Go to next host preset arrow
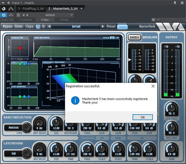Image resolution: width=186 pixels, height=164 pixels. [27, 15]
